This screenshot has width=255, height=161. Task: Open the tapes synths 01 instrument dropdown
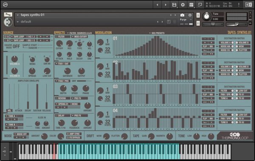18,15
